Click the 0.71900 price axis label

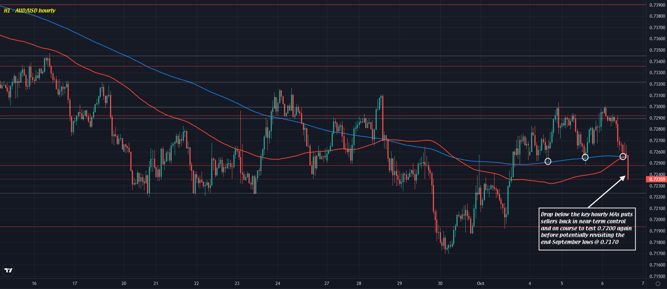[657, 231]
